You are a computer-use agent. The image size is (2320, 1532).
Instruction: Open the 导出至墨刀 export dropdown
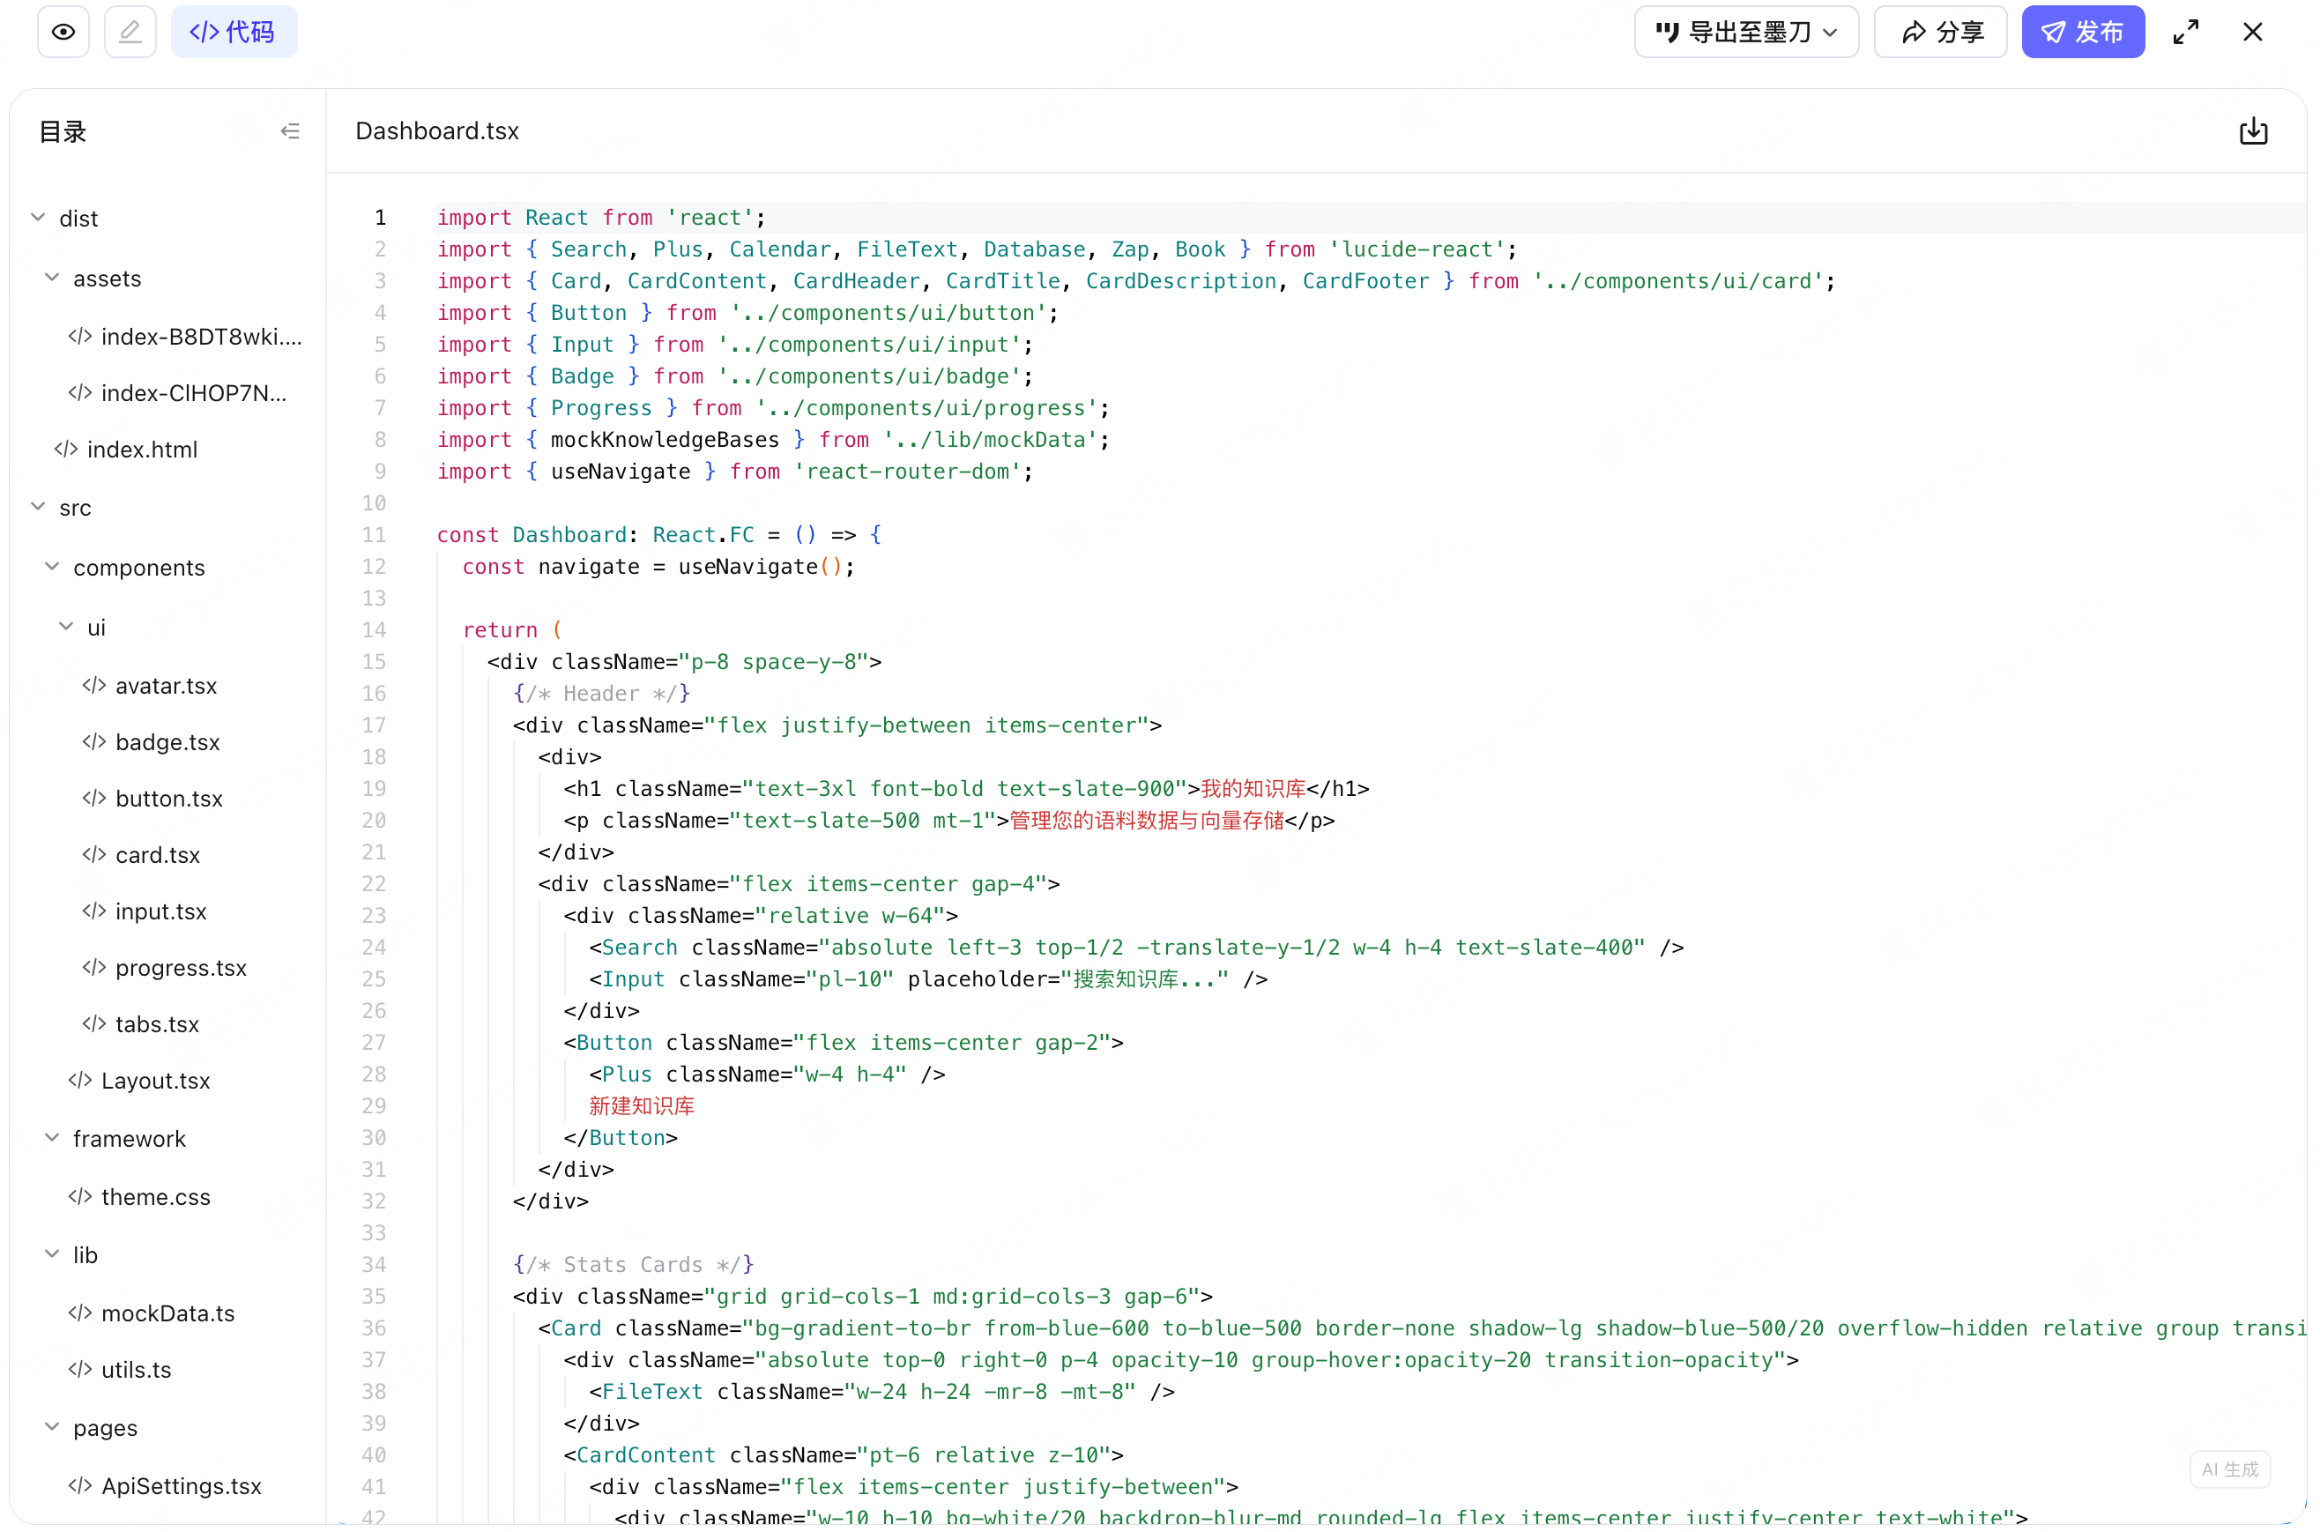pyautogui.click(x=1745, y=33)
